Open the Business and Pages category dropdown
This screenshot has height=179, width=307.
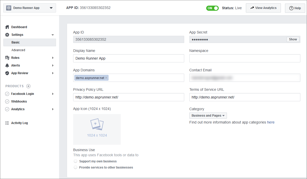pyautogui.click(x=208, y=116)
